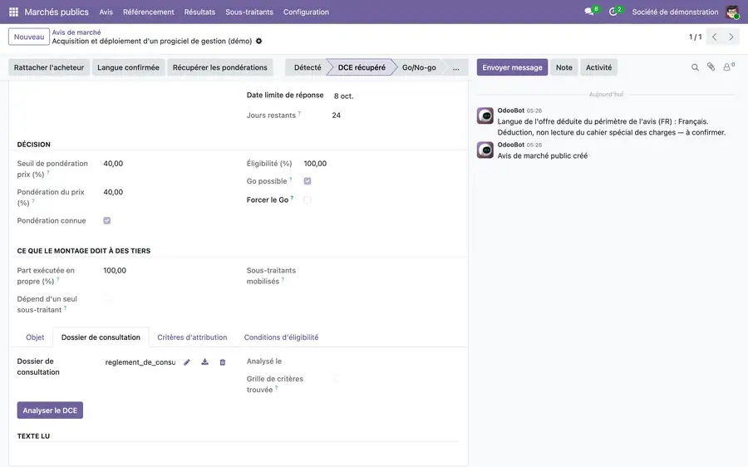748x467 pixels.
Task: Edit the reglement_de_consu file with pencil icon
Action: 187,362
